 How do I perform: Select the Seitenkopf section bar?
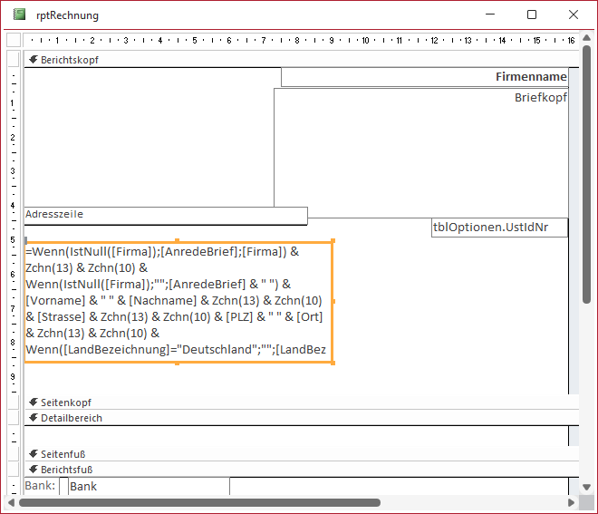pos(299,402)
